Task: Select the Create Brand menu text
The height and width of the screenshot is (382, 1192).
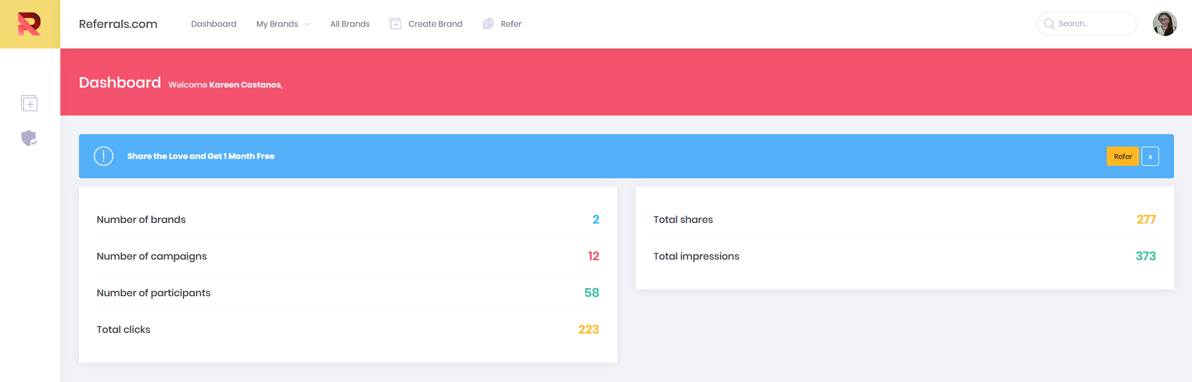Action: pos(435,24)
